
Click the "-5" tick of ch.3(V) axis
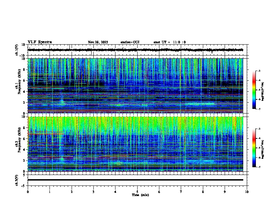24,186
